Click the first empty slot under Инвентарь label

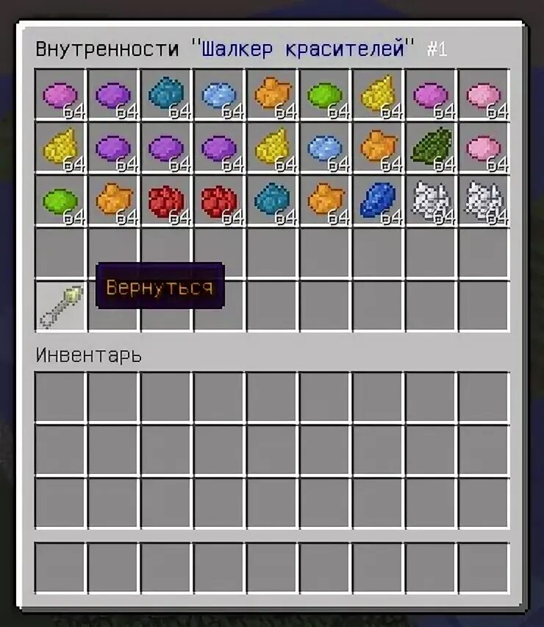tap(61, 397)
